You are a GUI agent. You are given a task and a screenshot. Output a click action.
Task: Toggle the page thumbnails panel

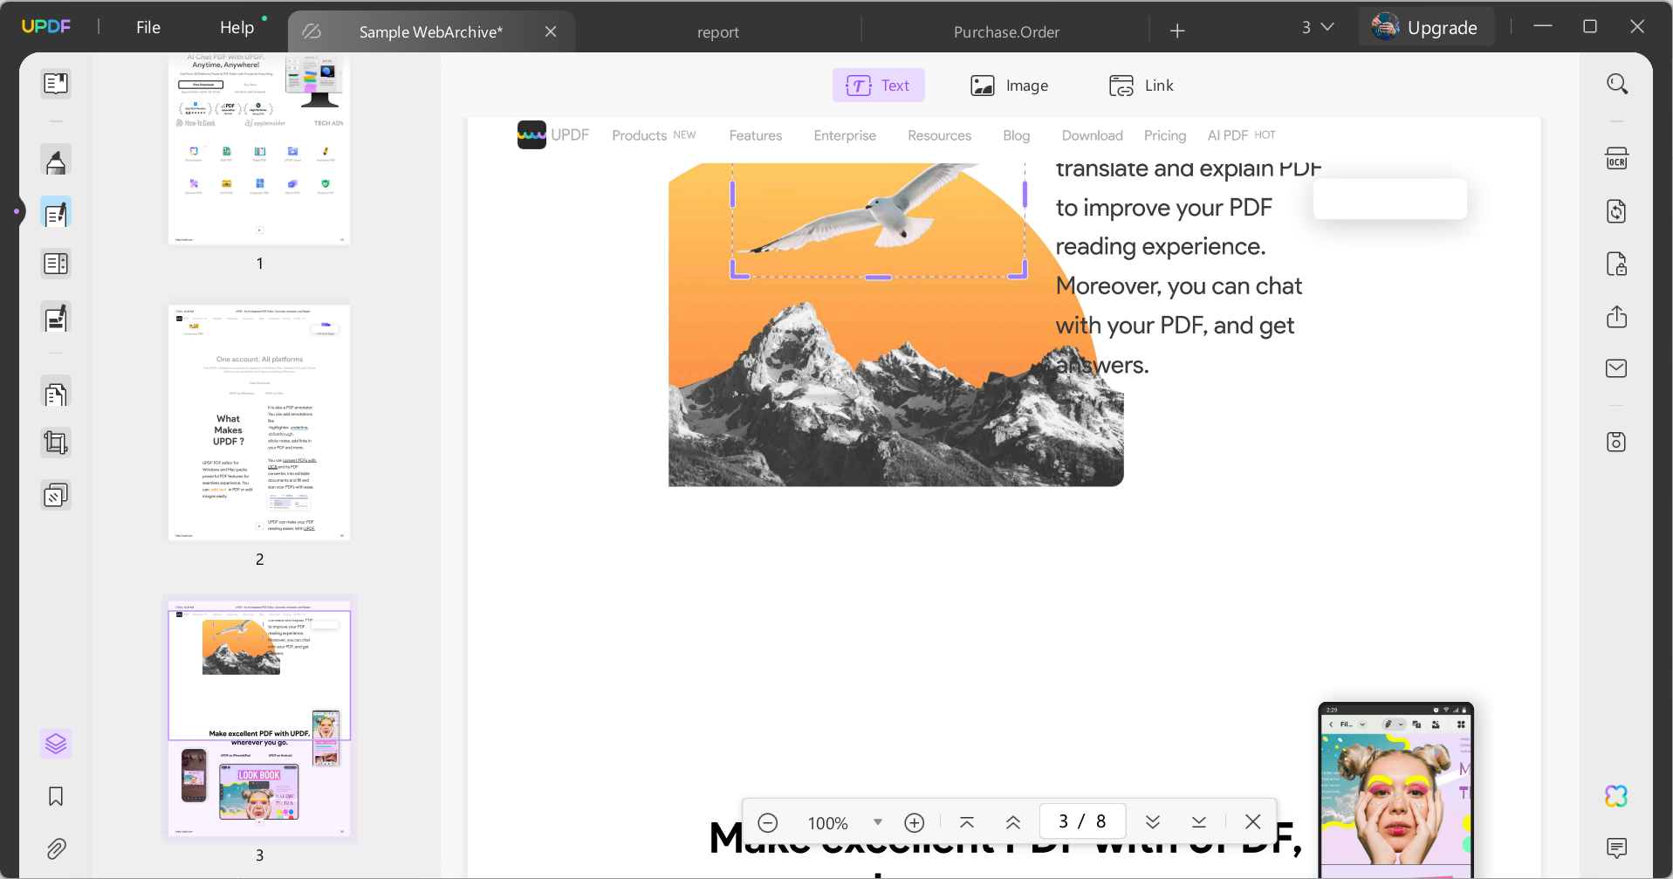56,743
